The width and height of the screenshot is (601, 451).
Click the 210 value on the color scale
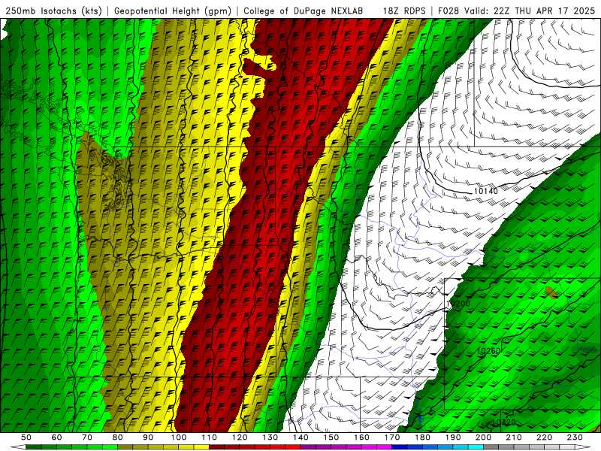tap(514, 437)
